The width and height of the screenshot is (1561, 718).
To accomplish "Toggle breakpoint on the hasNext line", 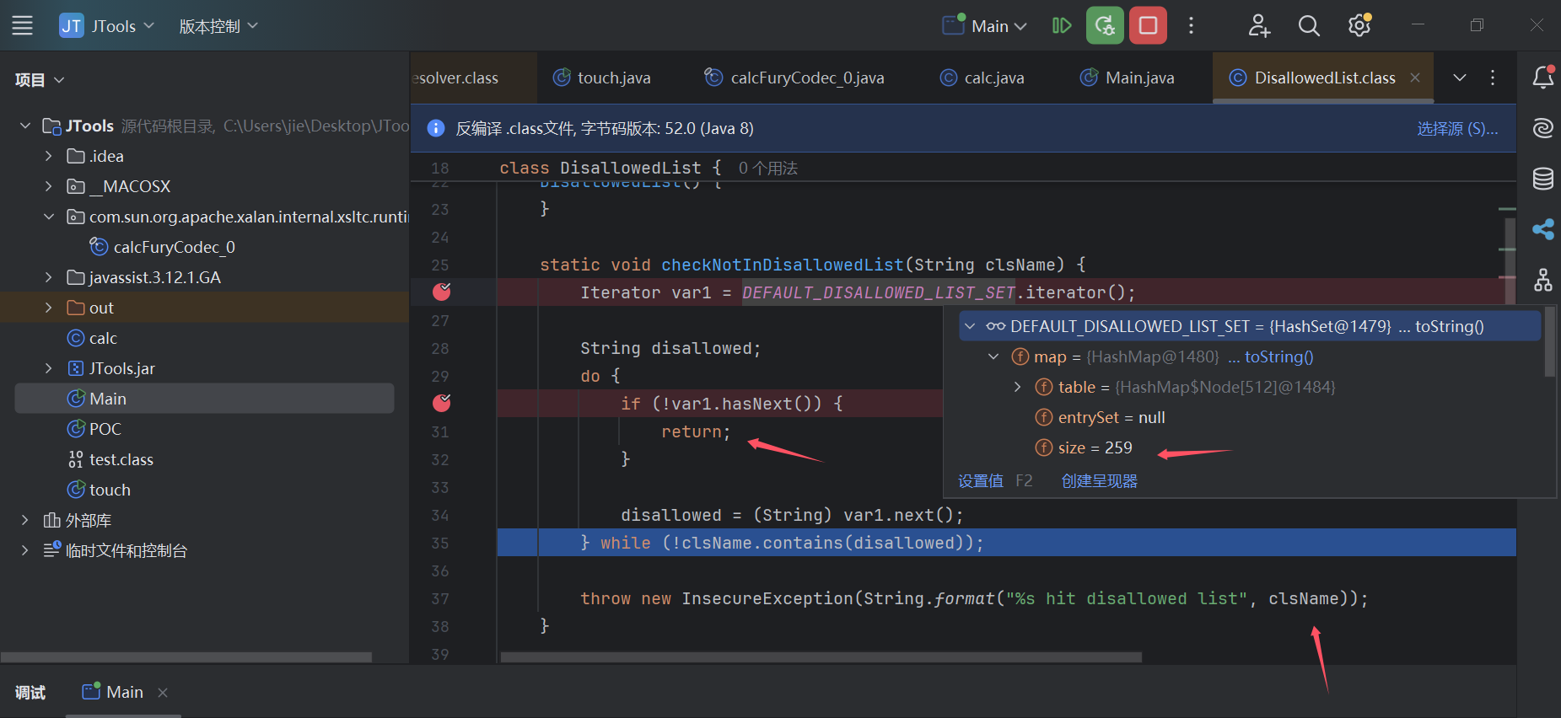I will pyautogui.click(x=442, y=403).
